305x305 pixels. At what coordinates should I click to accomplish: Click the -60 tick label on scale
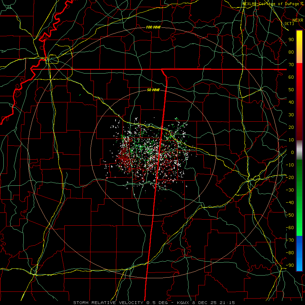point(290,228)
